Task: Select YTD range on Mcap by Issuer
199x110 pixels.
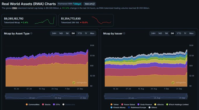Action: pyautogui.click(x=179, y=33)
